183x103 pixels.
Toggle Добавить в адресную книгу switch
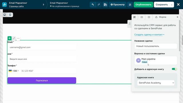174,69
